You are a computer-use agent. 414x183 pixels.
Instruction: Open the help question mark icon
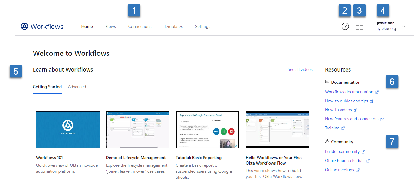click(x=345, y=26)
